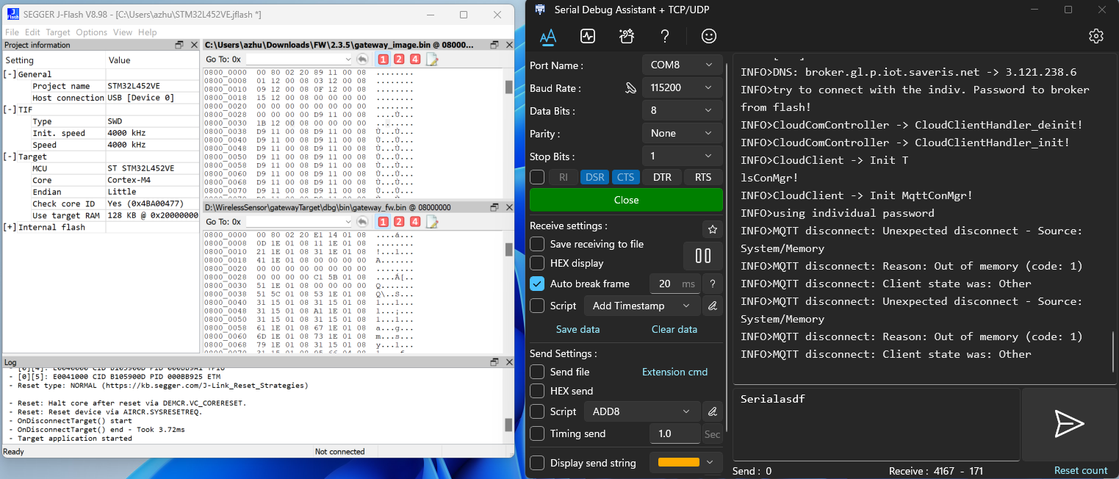
Task: Click the edit note icon in the gateway_fw.bin pane
Action: (432, 222)
